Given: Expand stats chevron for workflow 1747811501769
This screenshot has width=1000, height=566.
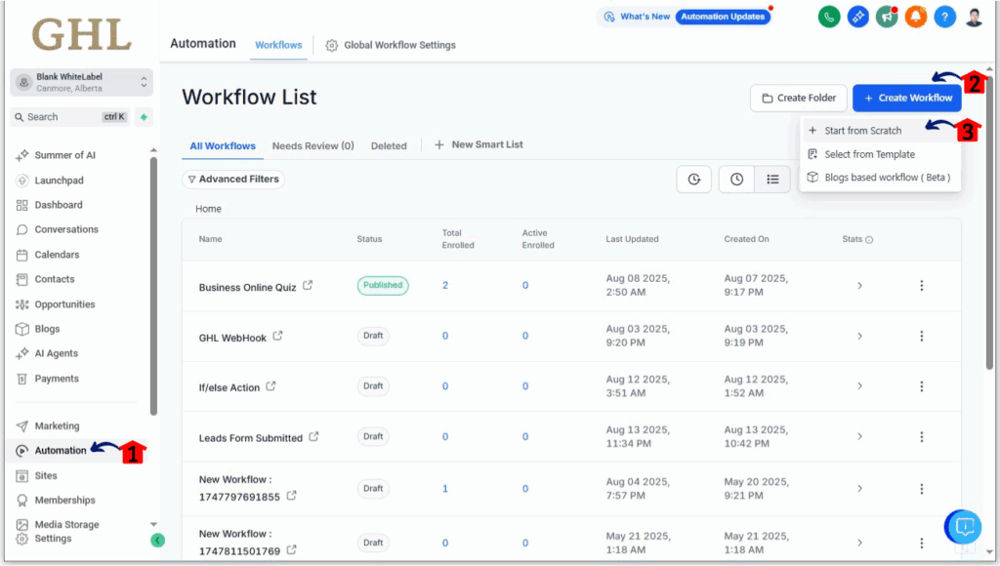Looking at the screenshot, I should click(859, 543).
